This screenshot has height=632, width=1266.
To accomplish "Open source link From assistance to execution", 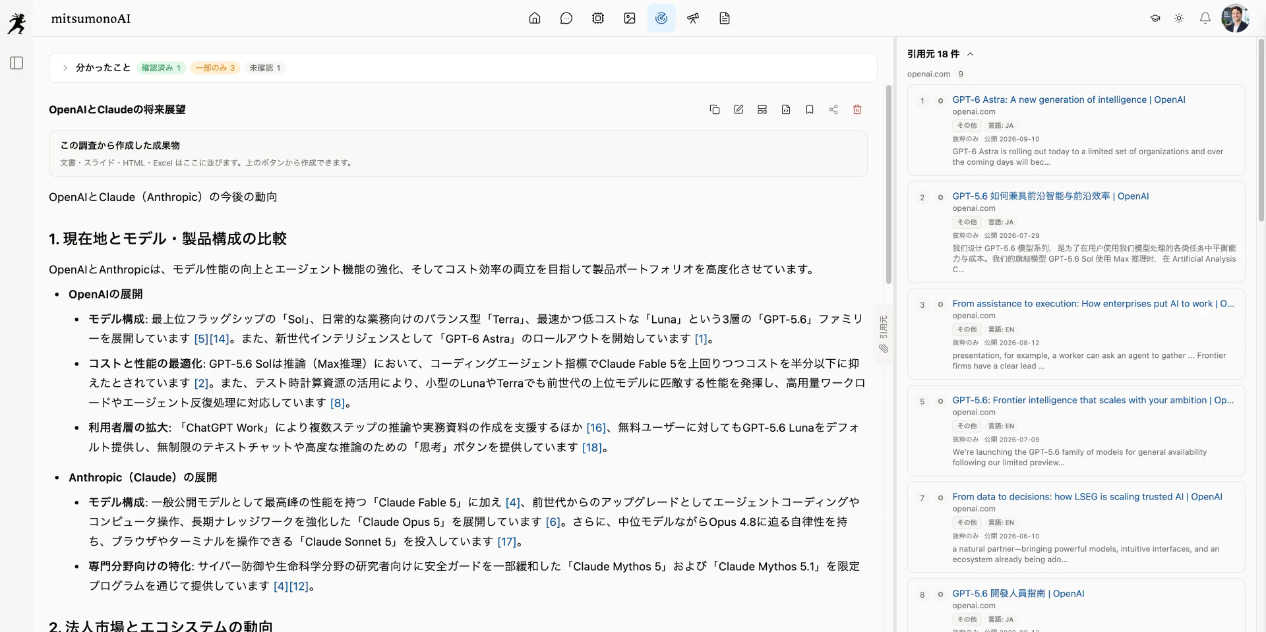I will (x=1093, y=304).
